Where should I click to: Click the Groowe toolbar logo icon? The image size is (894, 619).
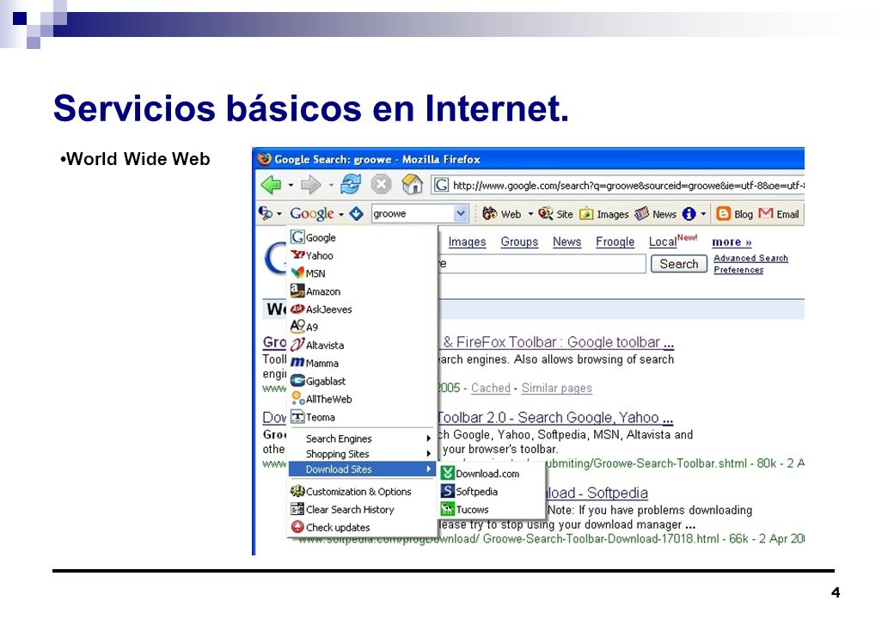click(265, 213)
